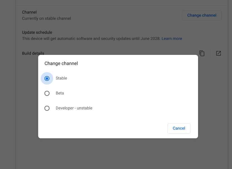Open build details in a new page

pos(218,53)
